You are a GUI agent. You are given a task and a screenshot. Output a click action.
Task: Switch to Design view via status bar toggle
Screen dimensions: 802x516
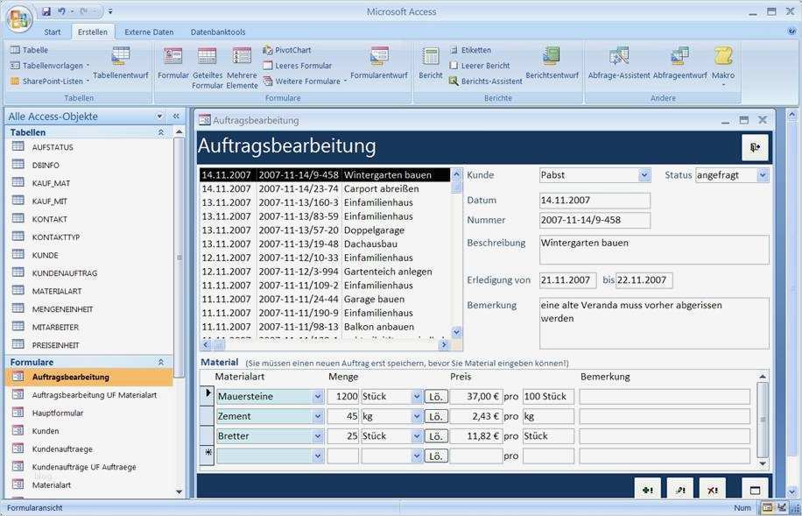pyautogui.click(x=782, y=507)
